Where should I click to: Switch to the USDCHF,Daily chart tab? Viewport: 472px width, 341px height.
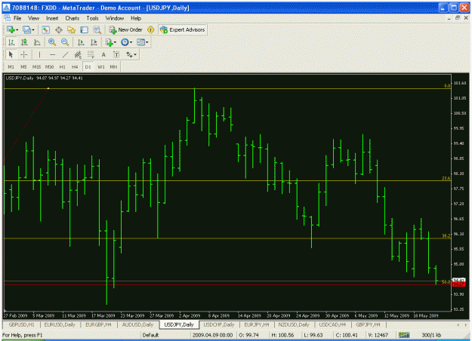[219, 324]
